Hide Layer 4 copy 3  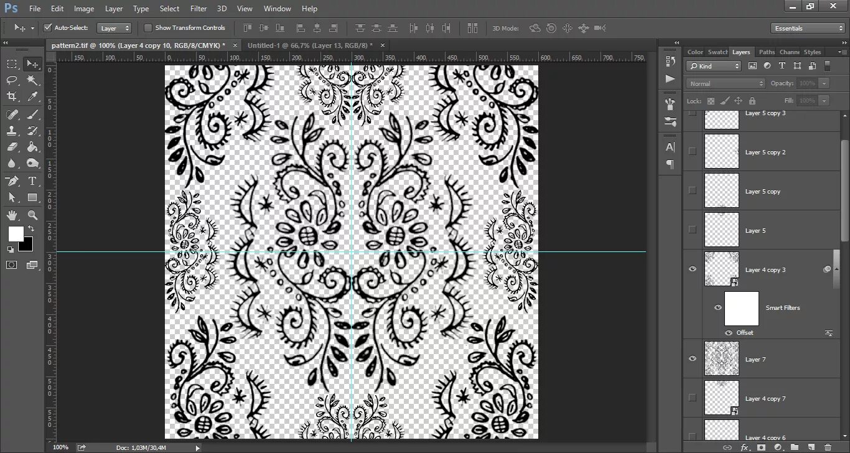[x=693, y=269]
